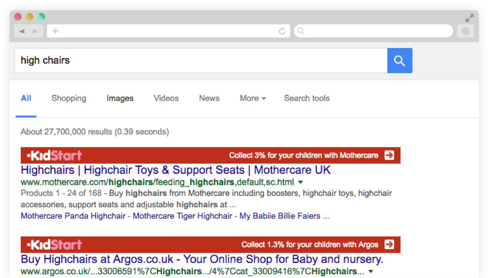Click the magnifier in the browser search field

[x=301, y=31]
